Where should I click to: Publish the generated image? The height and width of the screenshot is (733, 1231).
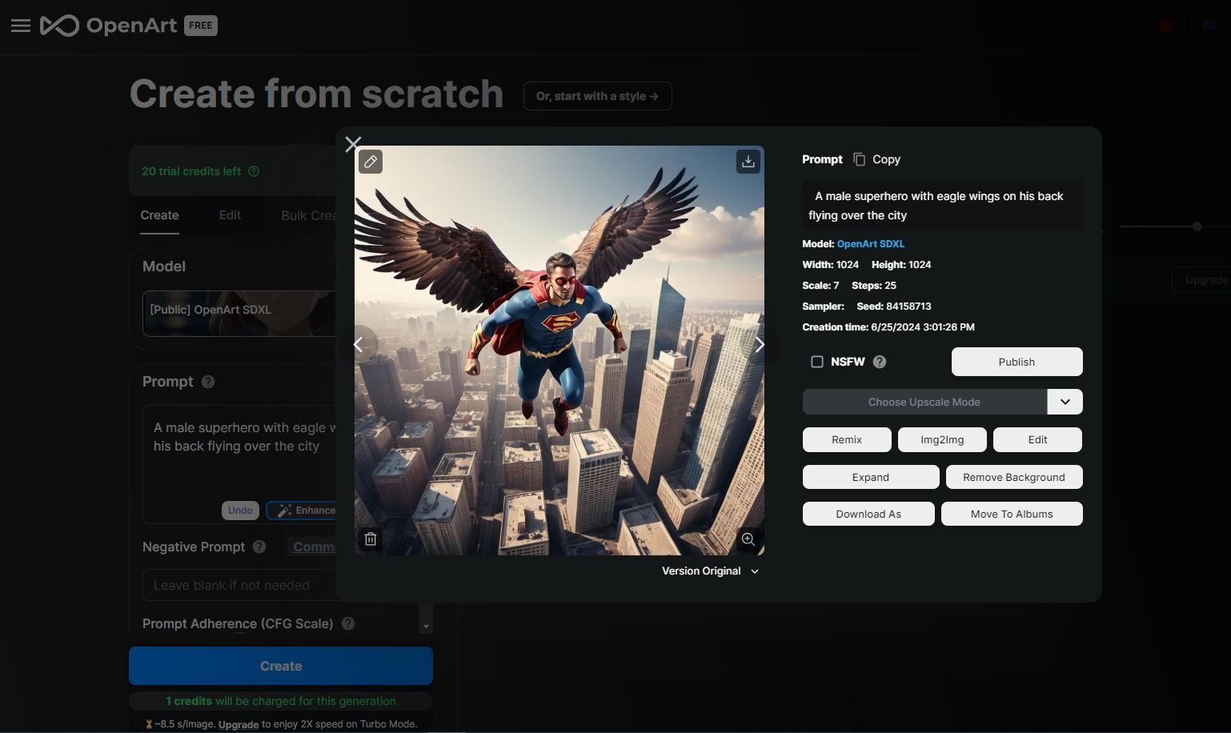[x=1016, y=362]
